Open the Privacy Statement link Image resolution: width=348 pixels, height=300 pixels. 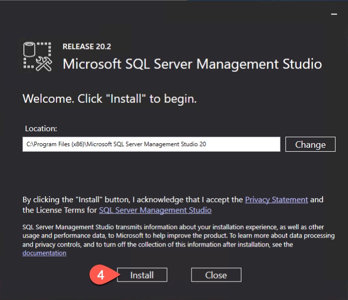click(x=276, y=199)
